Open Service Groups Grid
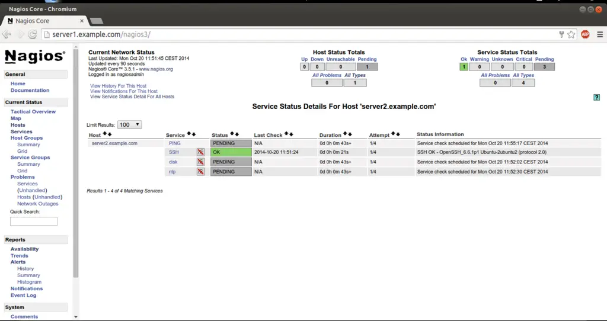Viewport: 607px width, 321px height. click(22, 171)
